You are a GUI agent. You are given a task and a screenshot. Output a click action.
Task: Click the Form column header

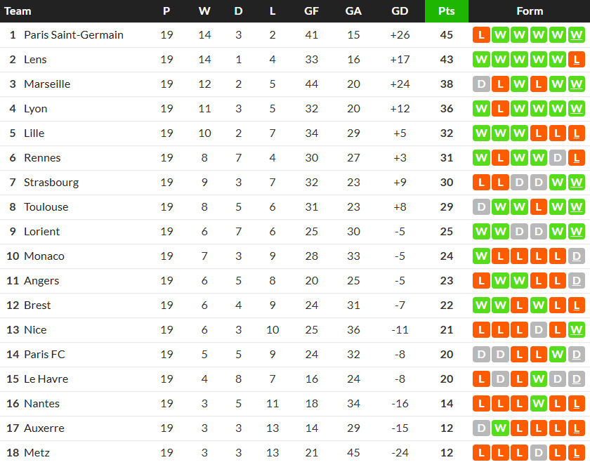pyautogui.click(x=529, y=11)
